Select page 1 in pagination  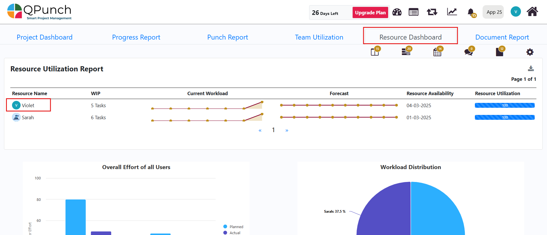coord(273,130)
